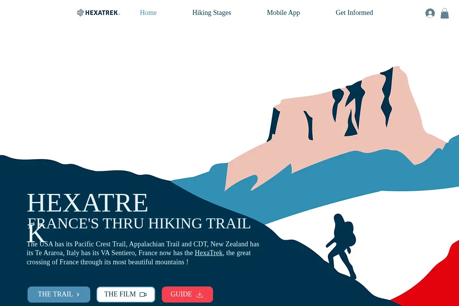Click the HexaTrek logo

[x=98, y=13]
